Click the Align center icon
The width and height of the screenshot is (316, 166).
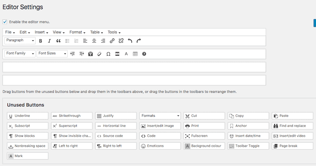coord(94,41)
